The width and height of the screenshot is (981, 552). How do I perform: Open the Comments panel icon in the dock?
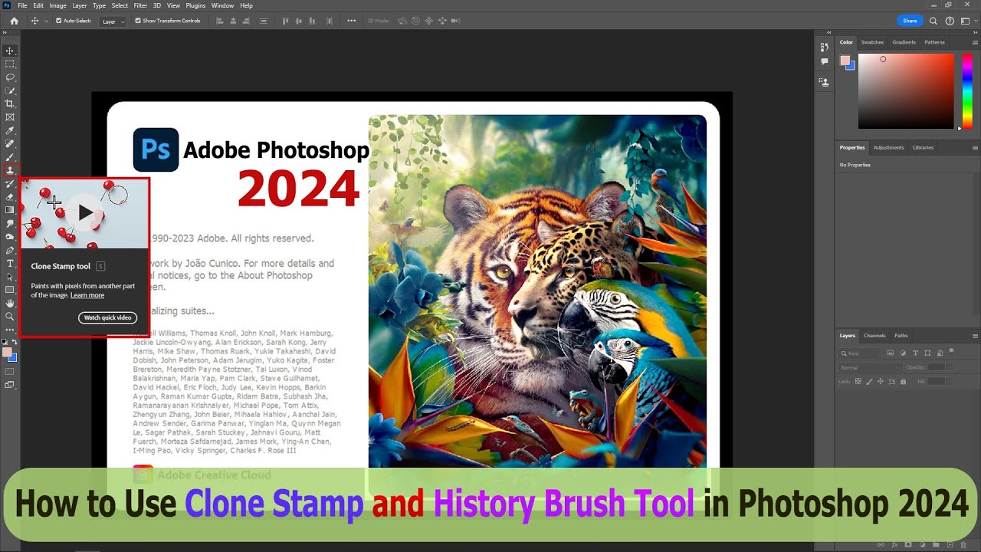pos(825,61)
